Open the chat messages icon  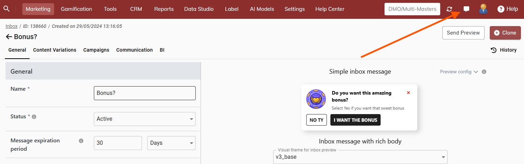466,9
